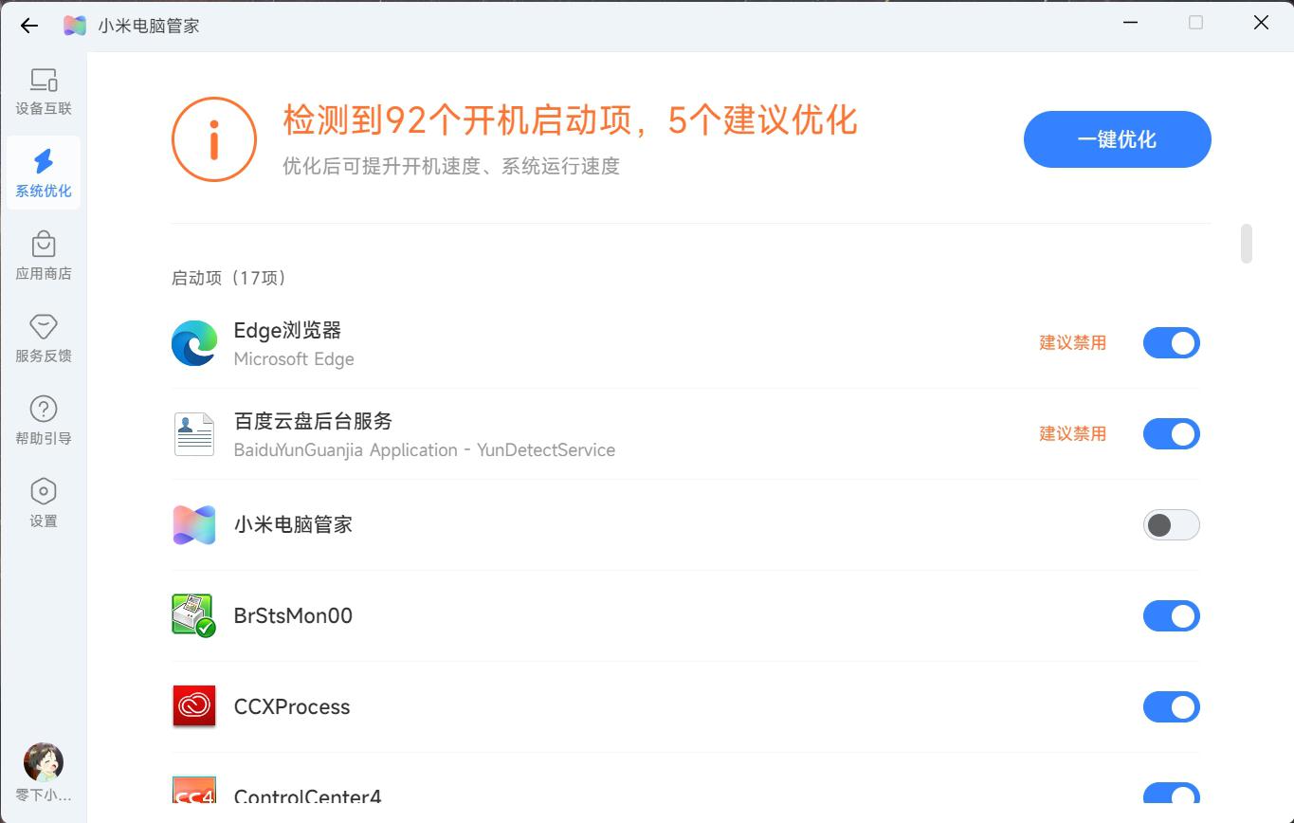Close the 小米电脑管家 window
The width and height of the screenshot is (1294, 823).
[1261, 23]
